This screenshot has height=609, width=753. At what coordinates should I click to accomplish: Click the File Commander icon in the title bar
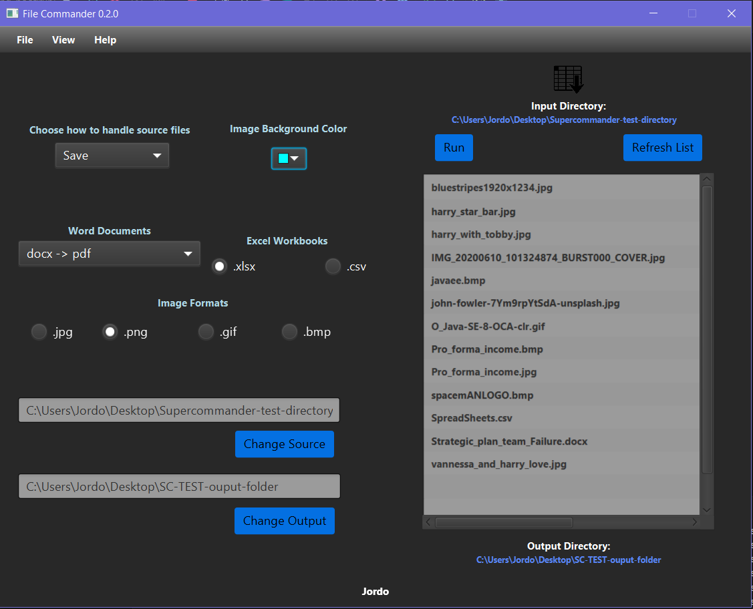click(x=11, y=13)
